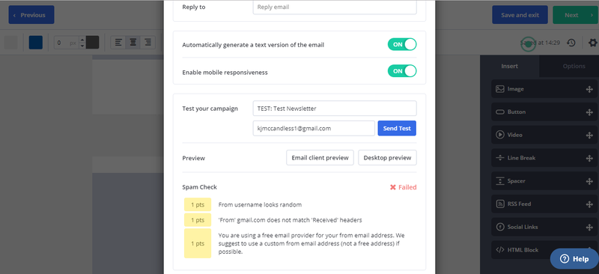Open the Desktop preview
Screen dimensions: 599x274
[x=387, y=157]
